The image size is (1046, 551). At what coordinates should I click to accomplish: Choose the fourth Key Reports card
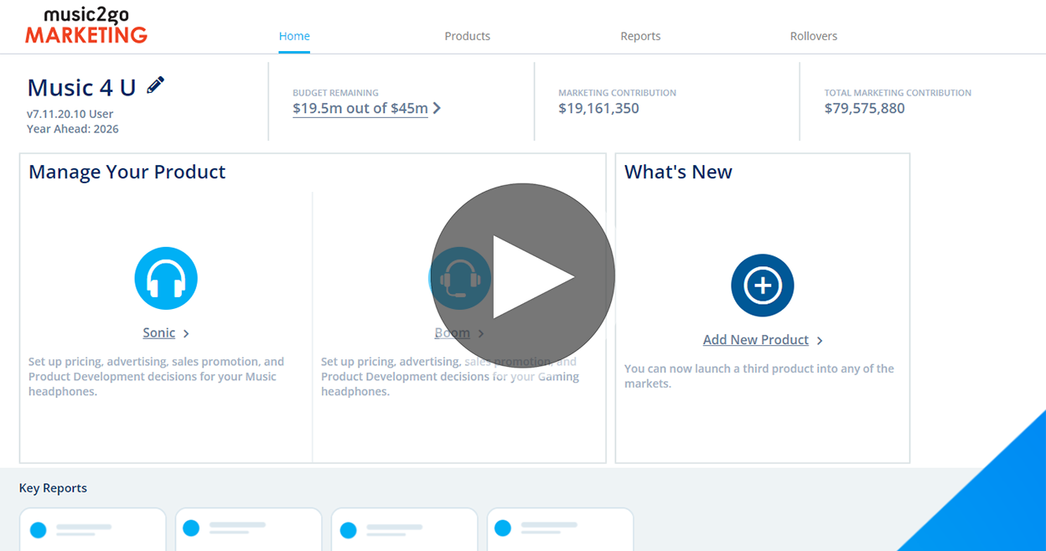560,529
